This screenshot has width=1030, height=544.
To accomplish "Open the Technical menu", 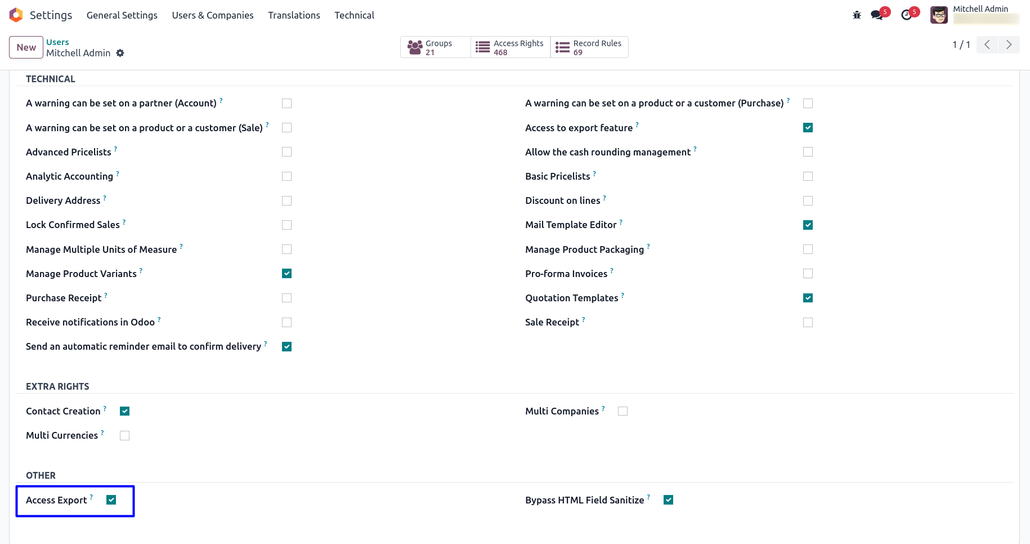I will (x=354, y=15).
